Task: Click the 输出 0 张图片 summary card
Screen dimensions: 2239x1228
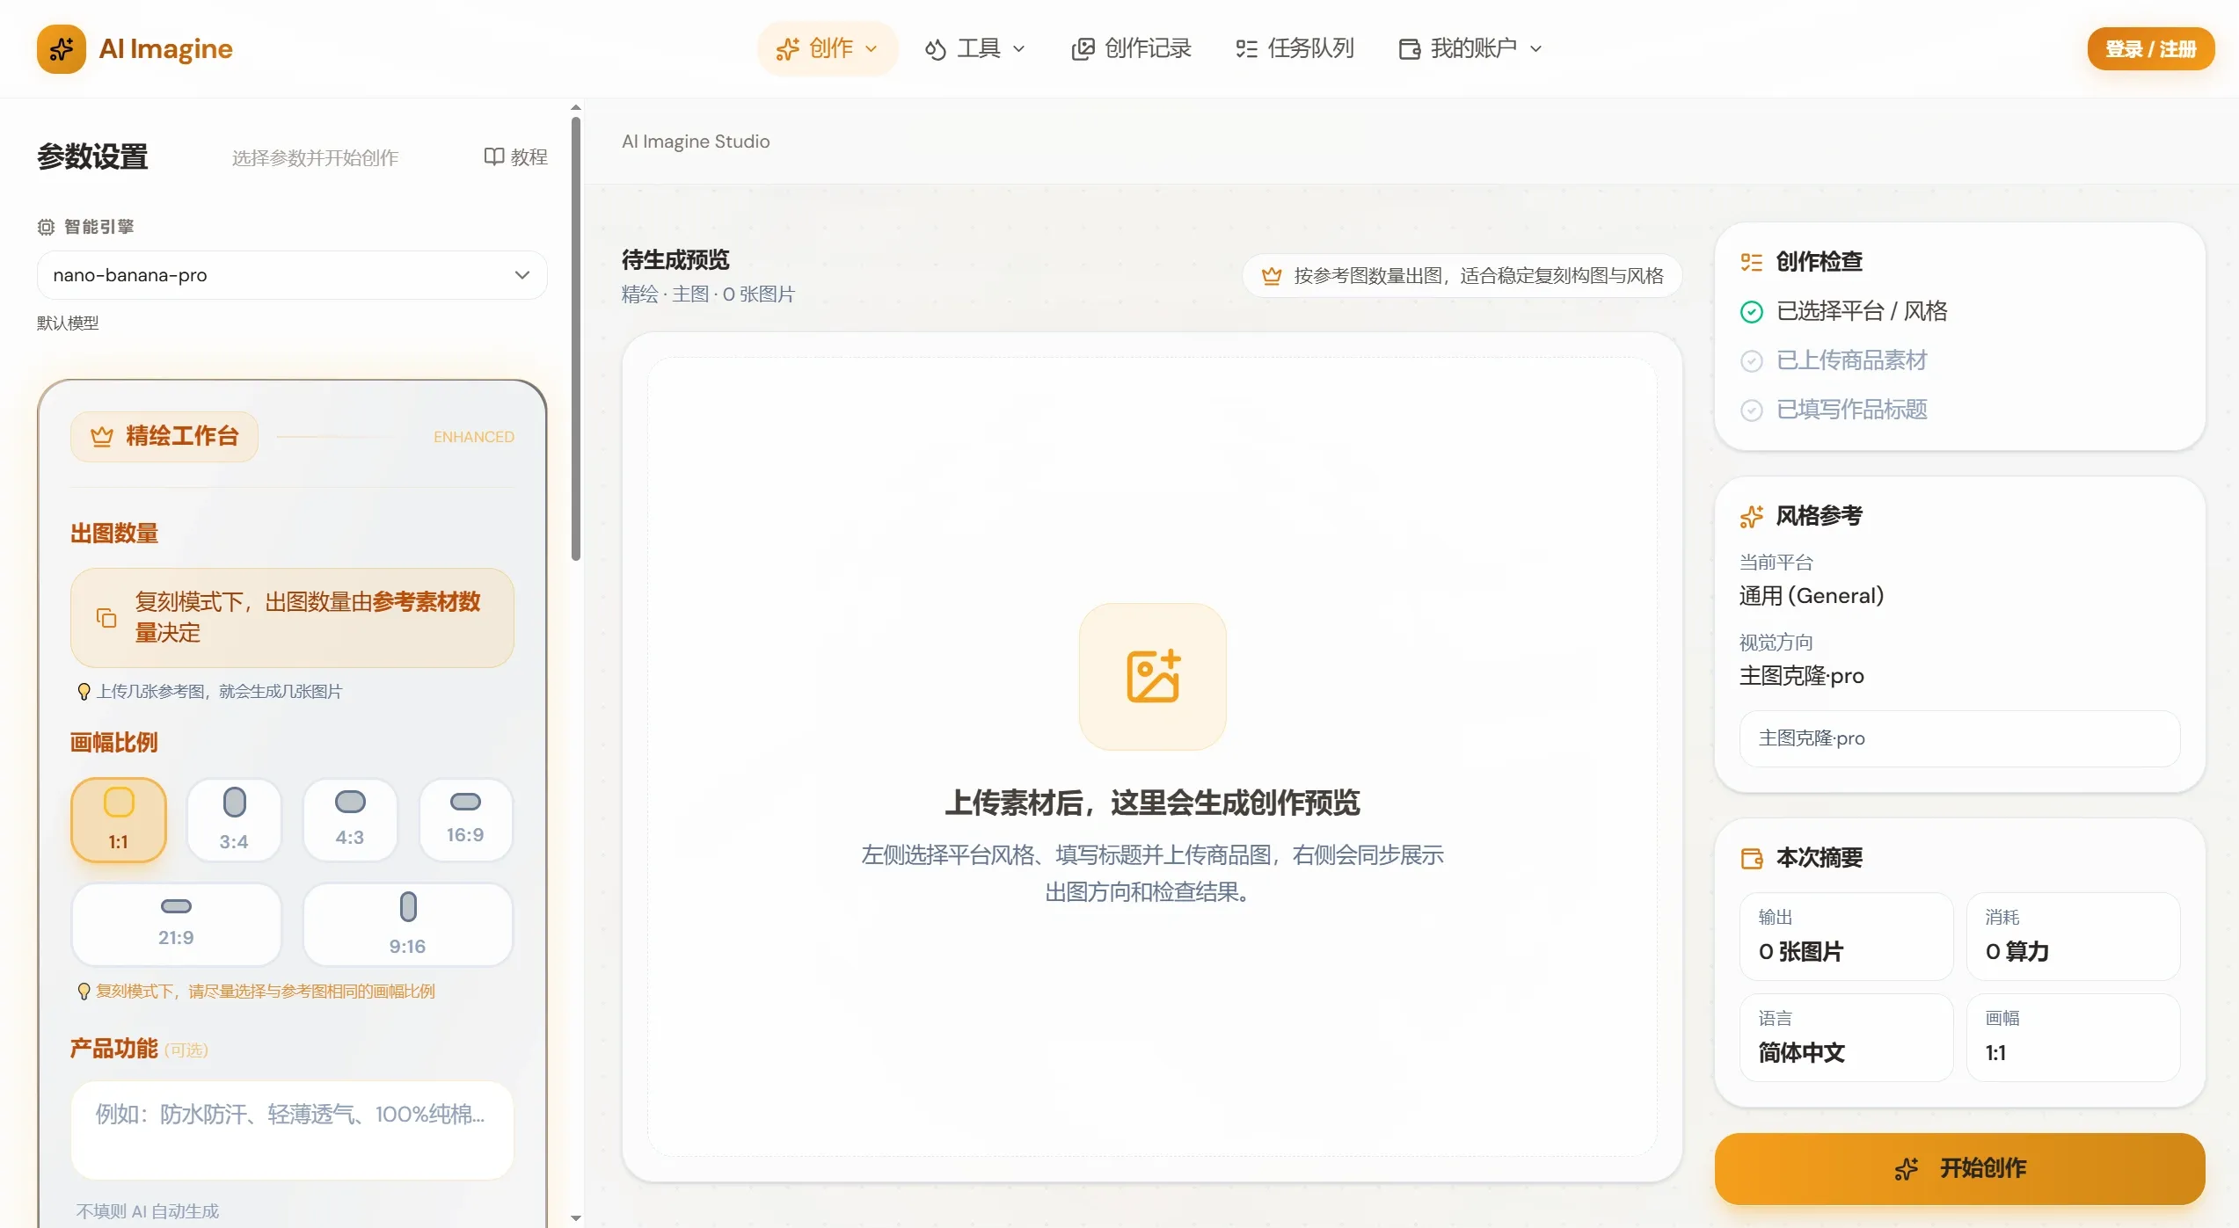Action: (x=1846, y=936)
